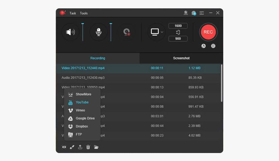279x161 pixels.
Task: Click the 991.47 KB size entry
Action: click(x=196, y=106)
